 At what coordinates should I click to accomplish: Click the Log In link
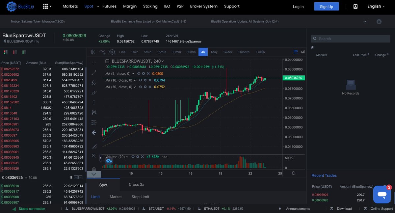coord(298,7)
